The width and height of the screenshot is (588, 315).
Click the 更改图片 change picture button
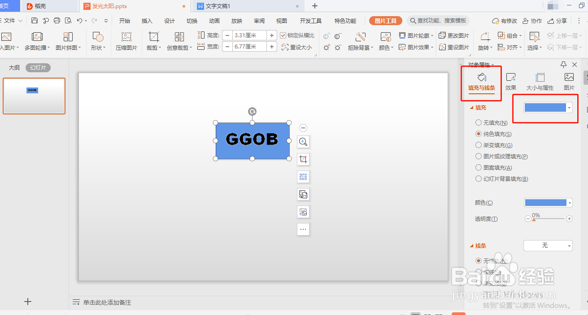tap(454, 35)
